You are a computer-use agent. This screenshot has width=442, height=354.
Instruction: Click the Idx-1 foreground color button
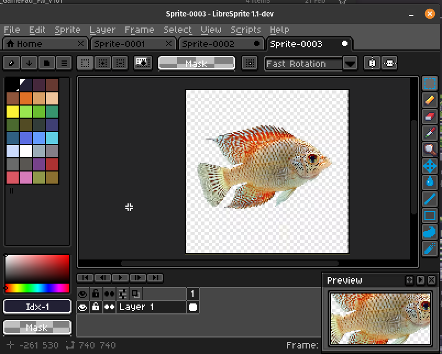37,307
